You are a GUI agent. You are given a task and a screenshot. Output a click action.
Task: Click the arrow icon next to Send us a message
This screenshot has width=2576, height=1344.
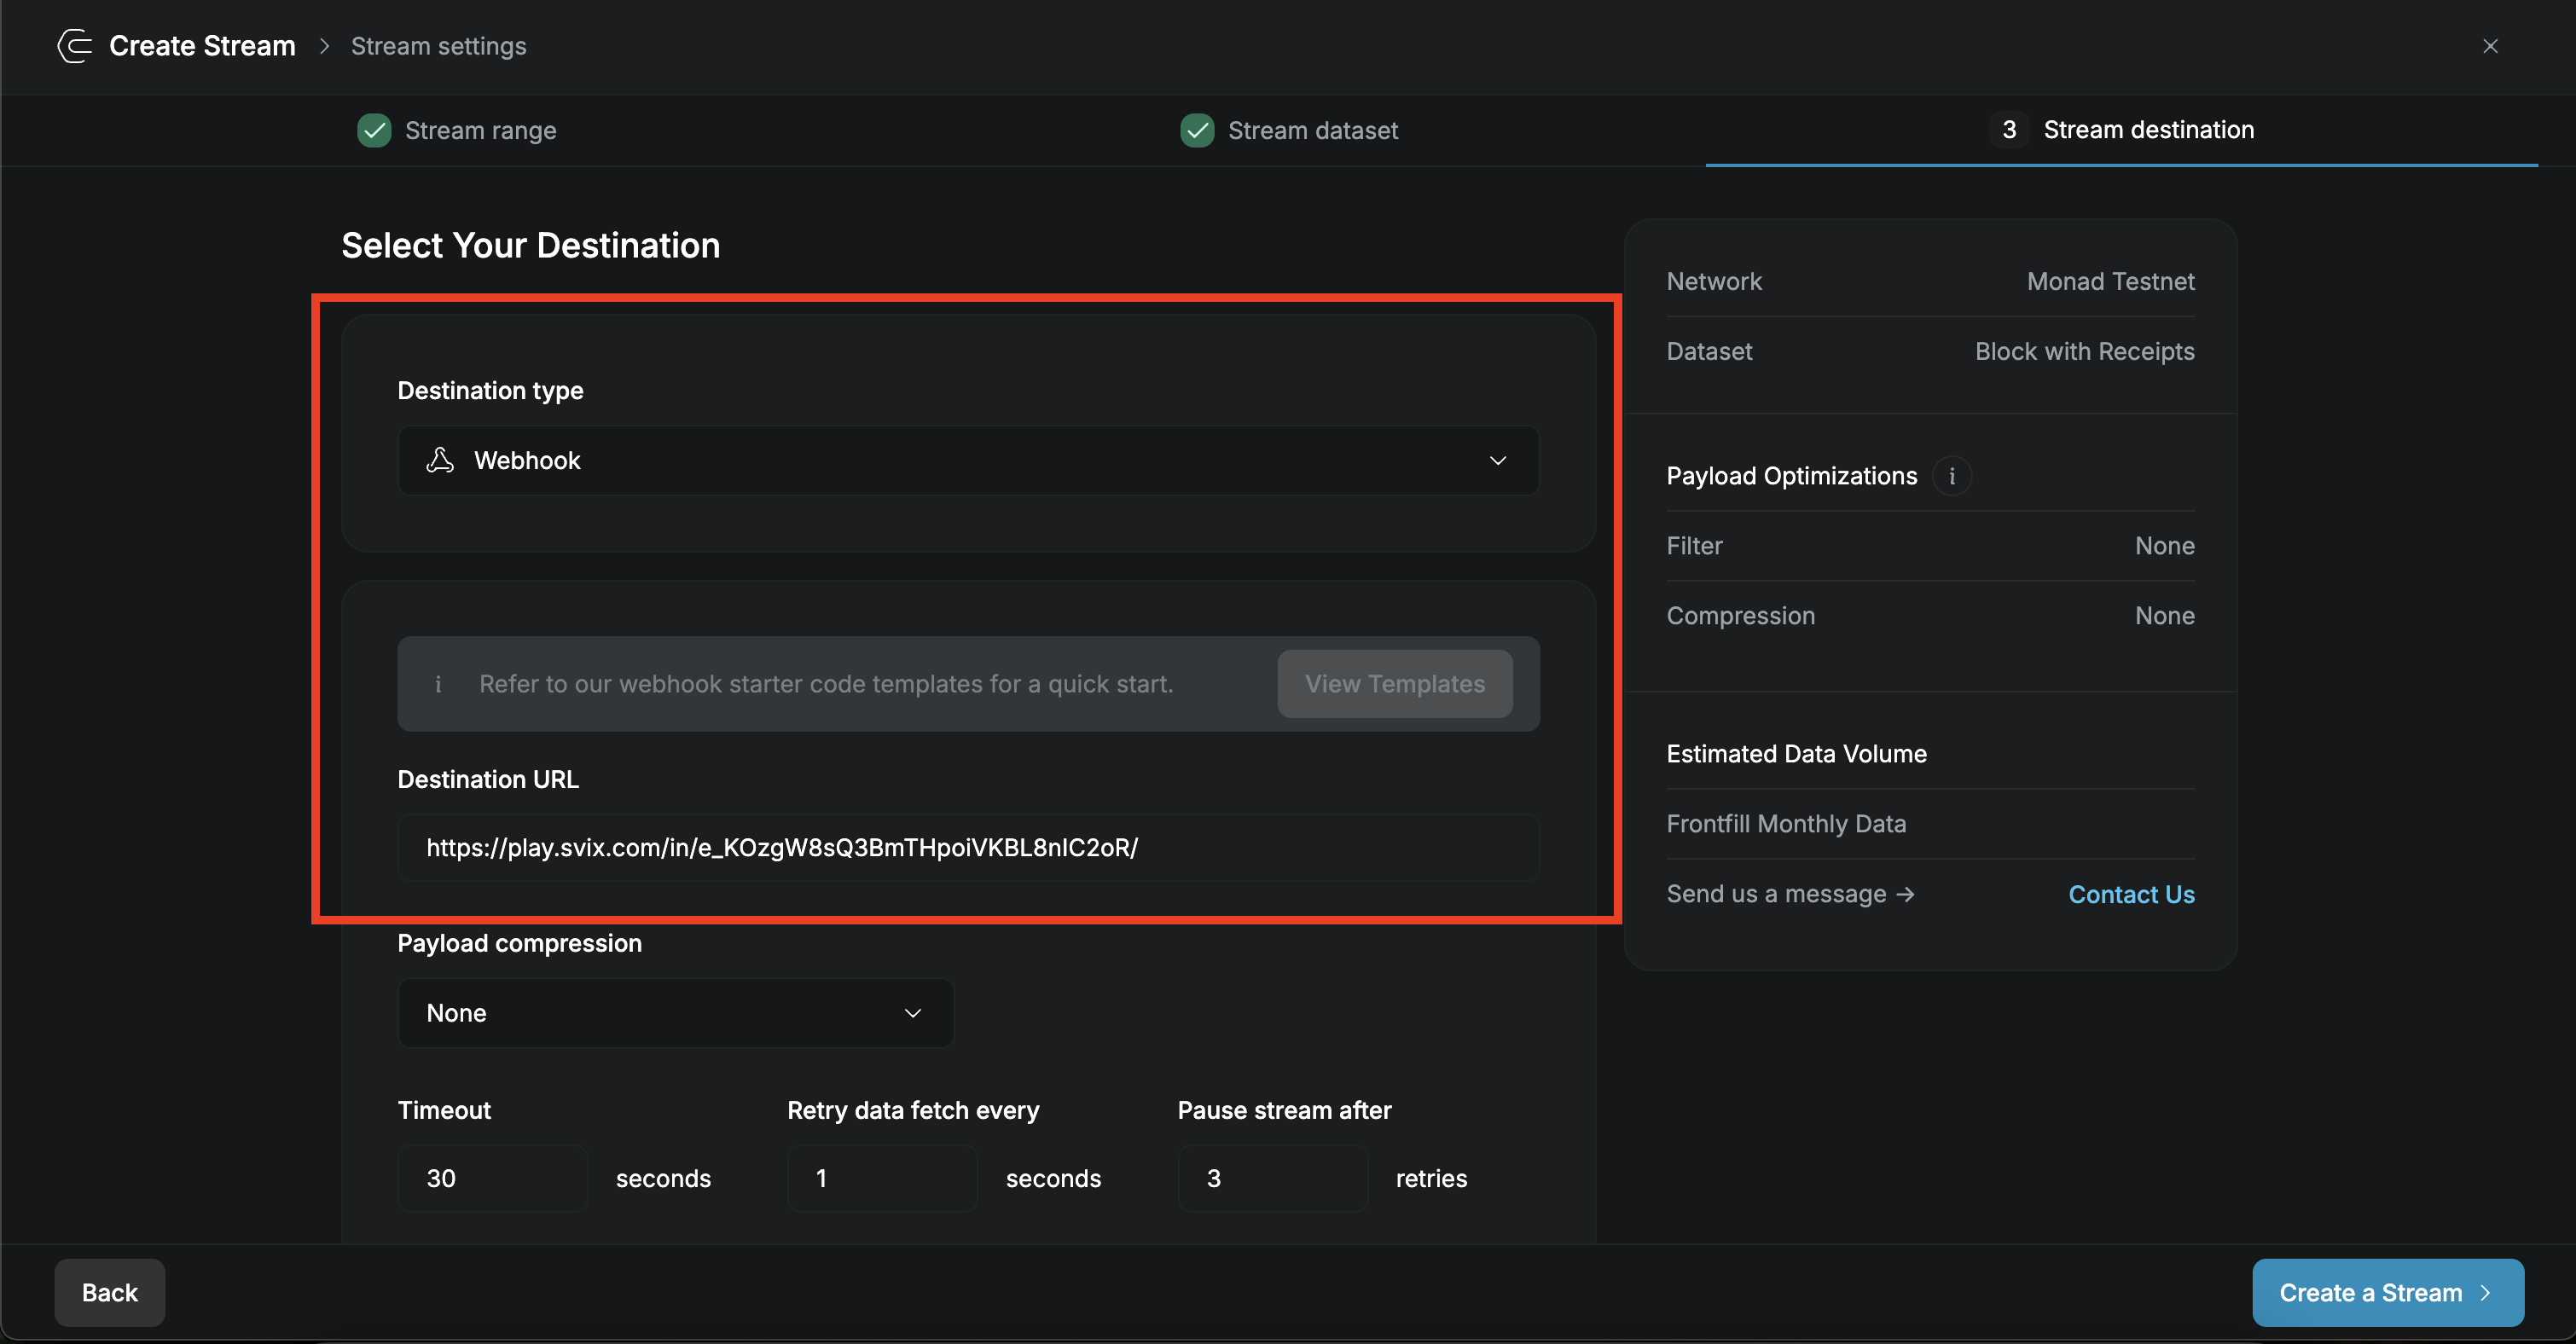[x=1906, y=894]
